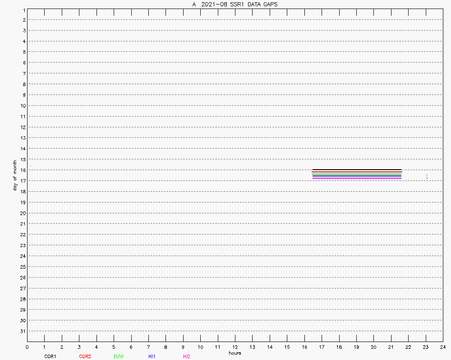Select the blue HI1 data gap bar
451x360 pixels.
(356, 176)
